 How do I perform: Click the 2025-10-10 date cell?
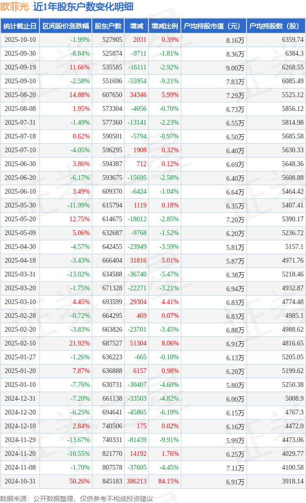[20, 40]
